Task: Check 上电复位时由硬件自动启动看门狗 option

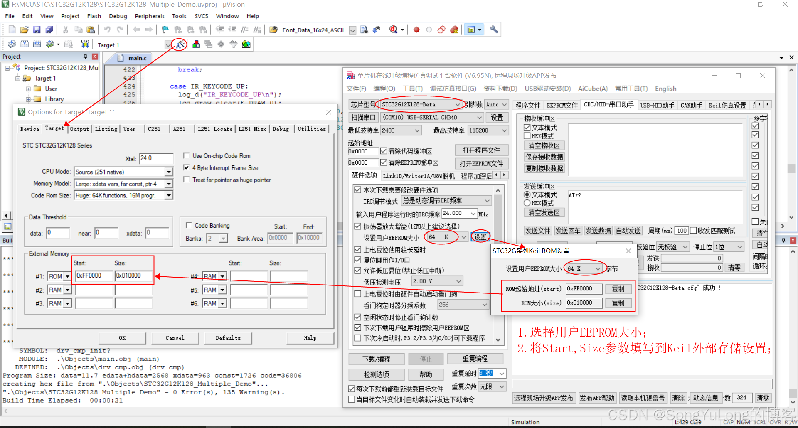Action: pyautogui.click(x=357, y=293)
